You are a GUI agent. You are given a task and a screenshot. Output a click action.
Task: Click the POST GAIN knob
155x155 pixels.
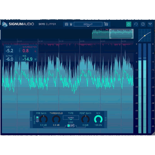(85, 119)
